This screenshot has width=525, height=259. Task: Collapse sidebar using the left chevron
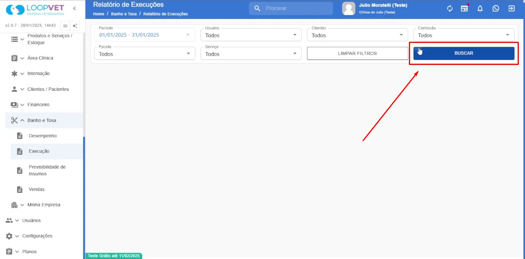[74, 9]
